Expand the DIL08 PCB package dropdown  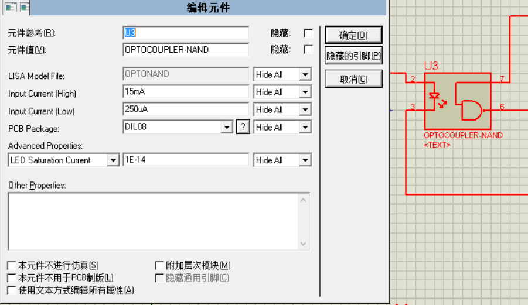[x=227, y=127]
